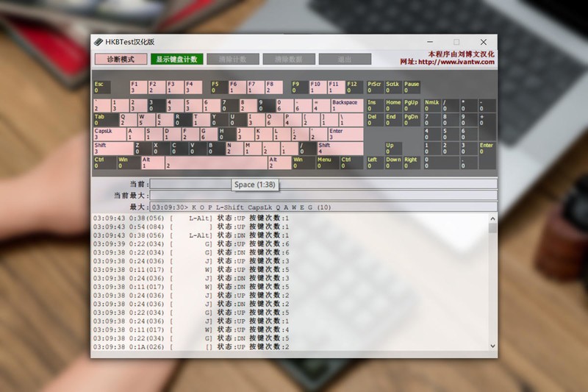The height and width of the screenshot is (392, 588).
Task: Select the wide spacebar key tile
Action: pyautogui.click(x=216, y=163)
